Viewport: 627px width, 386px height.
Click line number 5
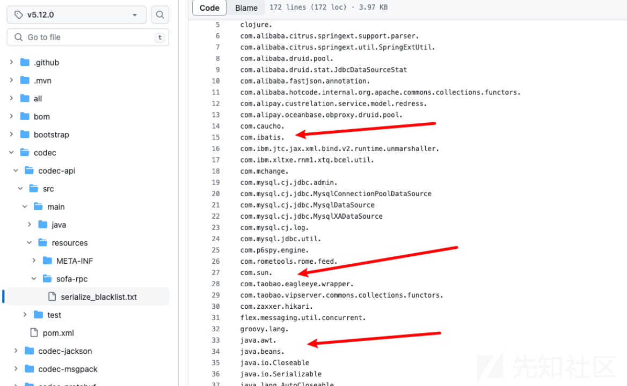[218, 25]
